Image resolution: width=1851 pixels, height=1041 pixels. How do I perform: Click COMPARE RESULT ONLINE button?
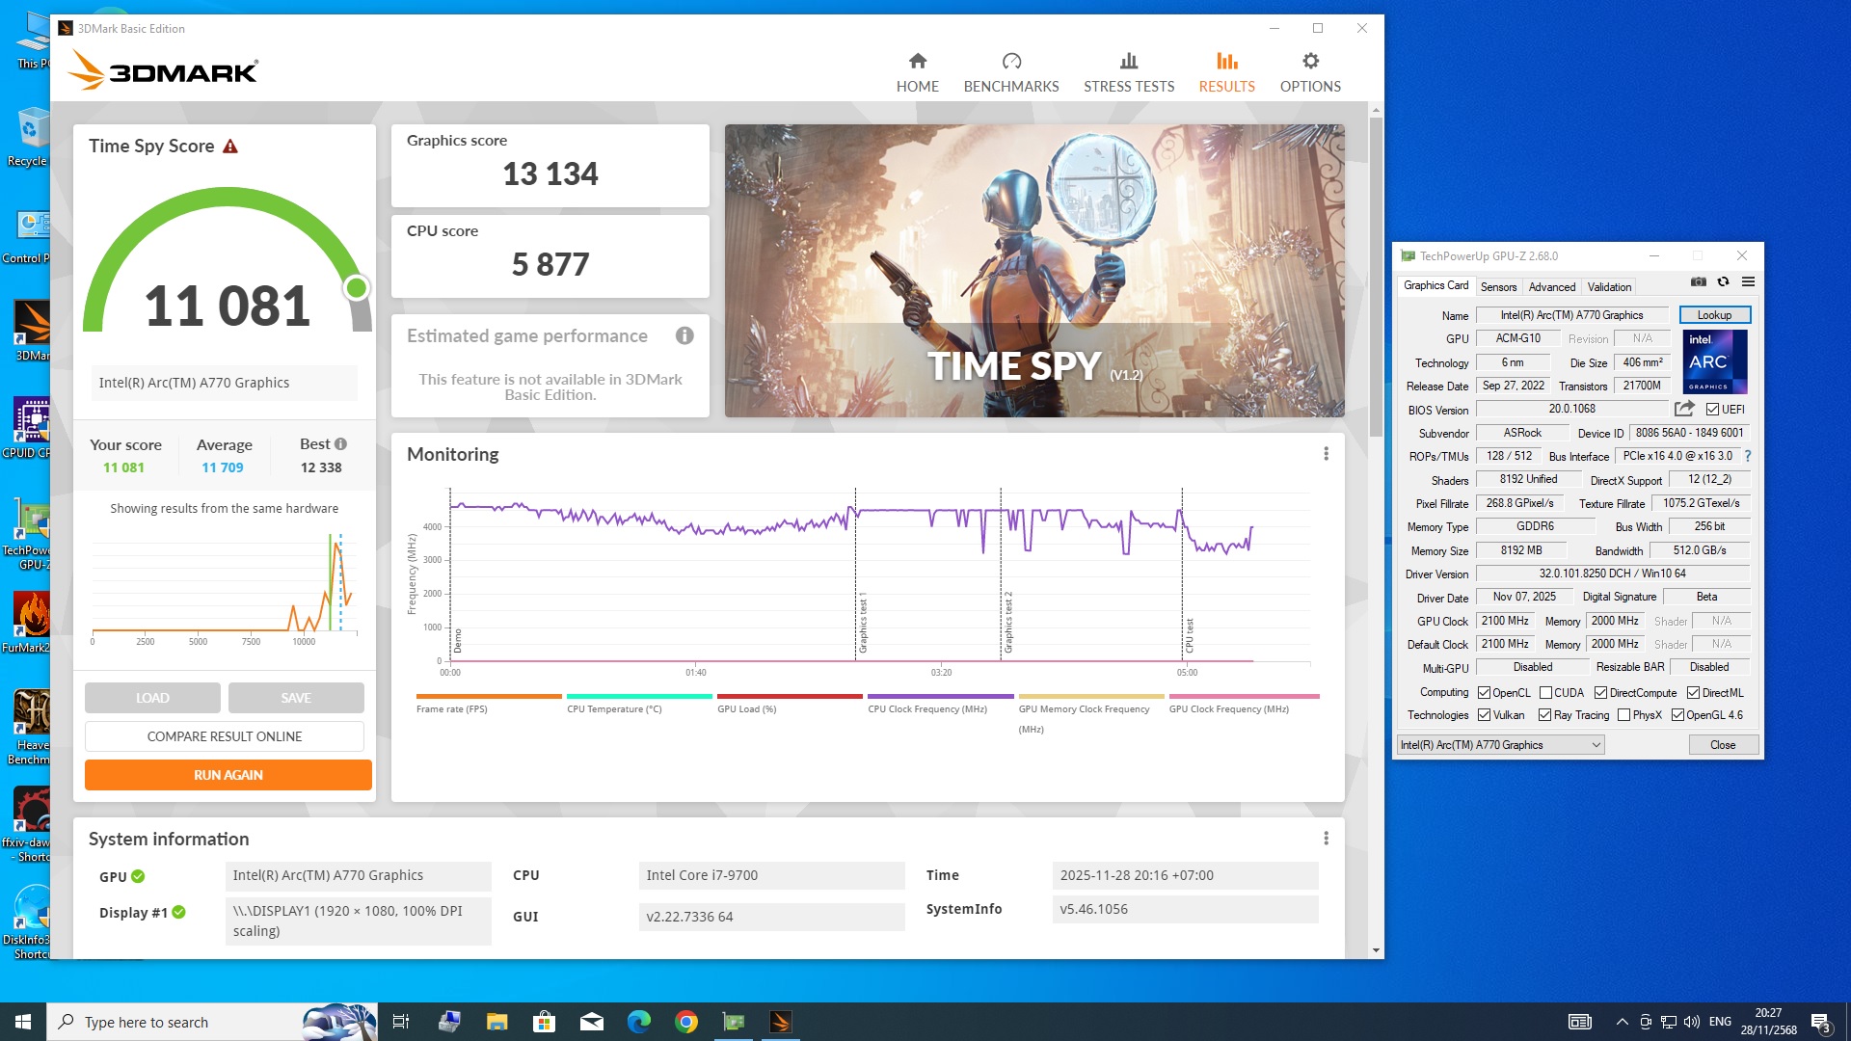[224, 736]
